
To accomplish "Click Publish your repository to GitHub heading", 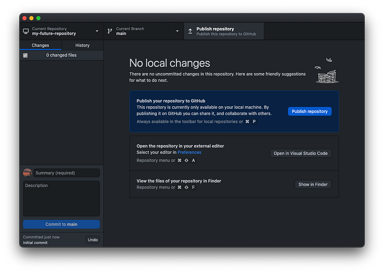I will 171,101.
